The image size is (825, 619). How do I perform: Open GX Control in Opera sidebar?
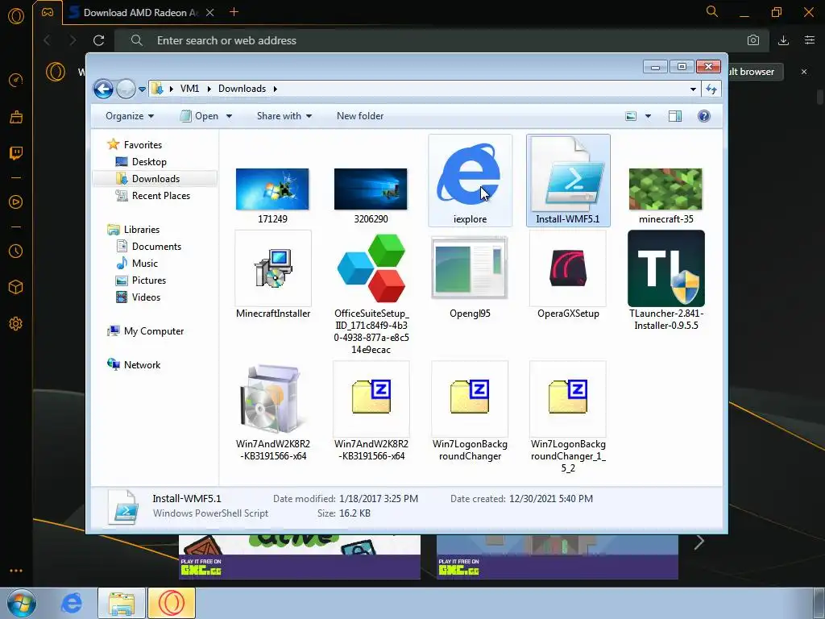tap(16, 80)
